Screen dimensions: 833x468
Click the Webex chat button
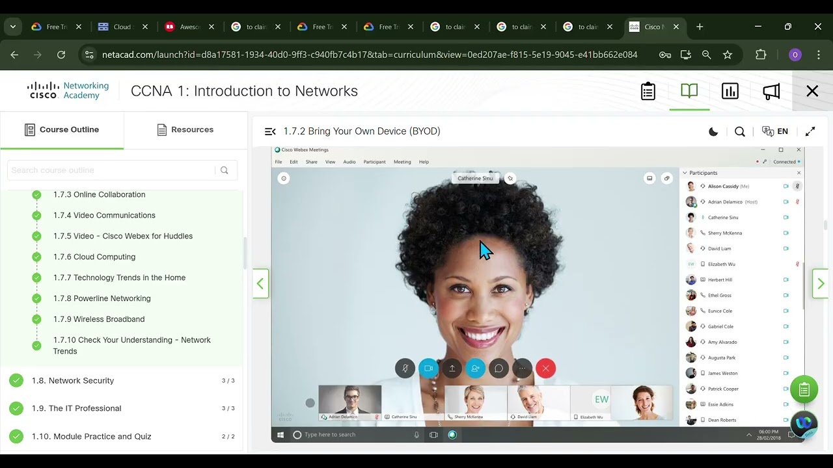[498, 369]
